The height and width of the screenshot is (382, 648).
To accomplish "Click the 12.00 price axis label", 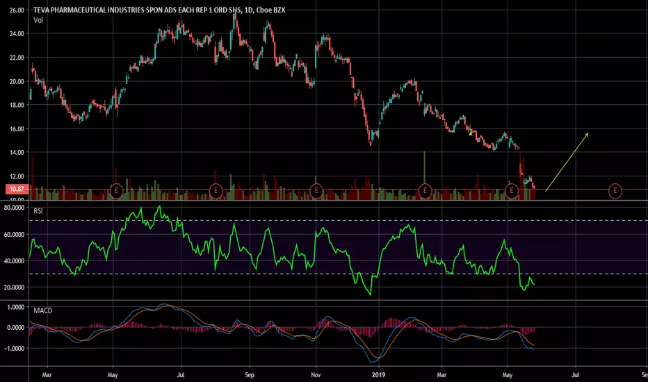I will (17, 176).
